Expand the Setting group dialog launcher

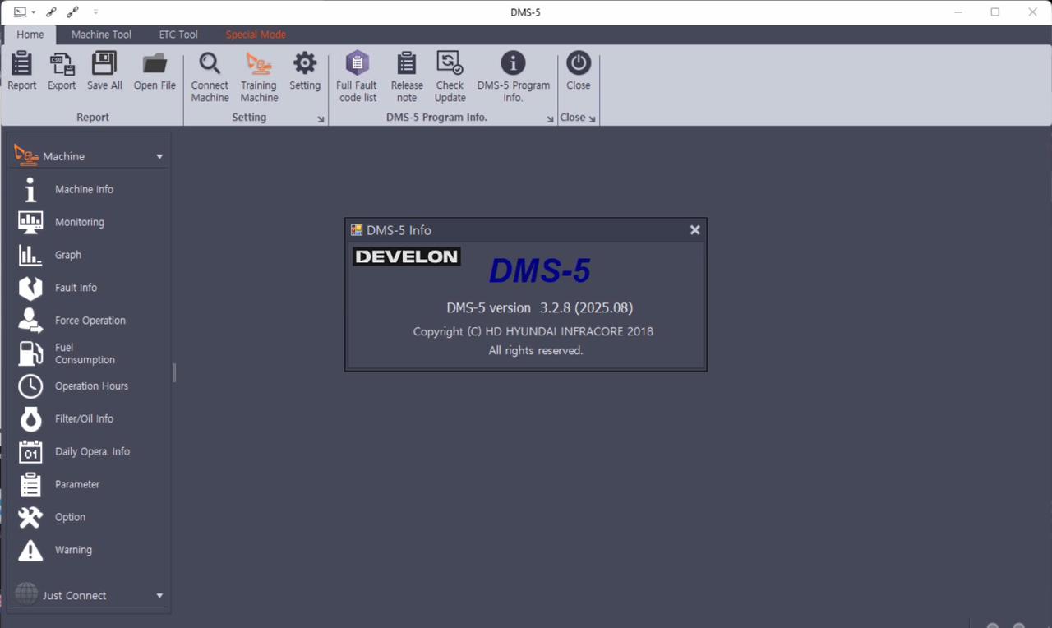321,119
